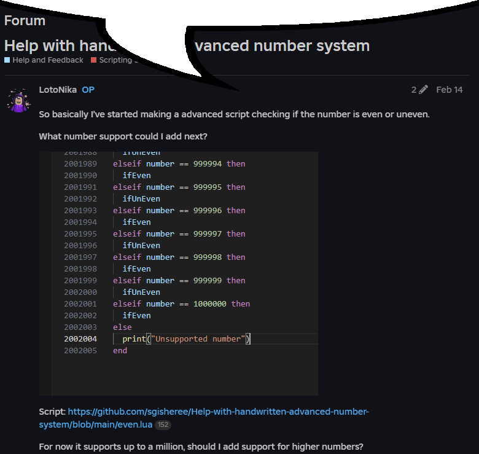The height and width of the screenshot is (454, 479).
Task: Open the Help and Feedback category
Action: point(47,60)
